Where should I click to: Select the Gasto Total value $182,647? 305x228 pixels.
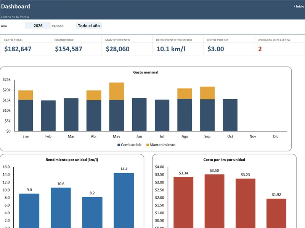[x=18, y=49]
